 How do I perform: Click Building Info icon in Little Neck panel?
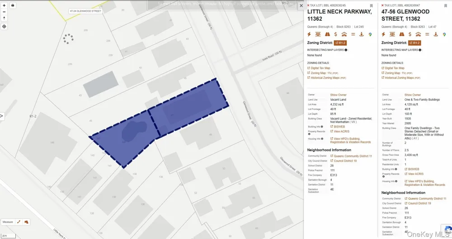[322, 127]
